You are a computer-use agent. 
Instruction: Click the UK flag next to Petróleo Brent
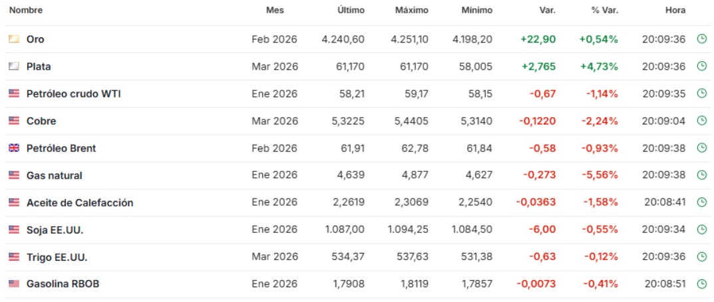pos(14,148)
